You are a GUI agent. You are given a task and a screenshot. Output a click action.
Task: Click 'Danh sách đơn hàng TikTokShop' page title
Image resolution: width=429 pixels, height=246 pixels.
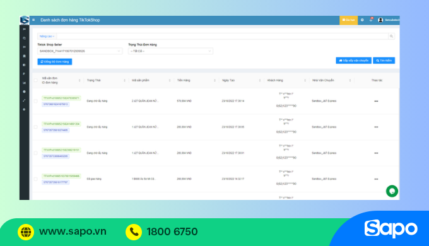click(x=70, y=20)
